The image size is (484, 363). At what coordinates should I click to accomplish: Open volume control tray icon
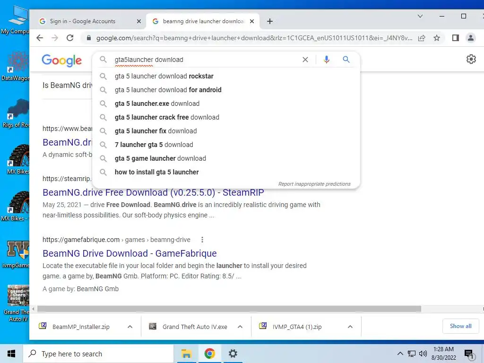[423, 354]
